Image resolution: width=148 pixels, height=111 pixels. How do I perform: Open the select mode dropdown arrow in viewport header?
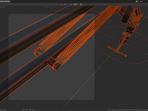tap(4, 7)
